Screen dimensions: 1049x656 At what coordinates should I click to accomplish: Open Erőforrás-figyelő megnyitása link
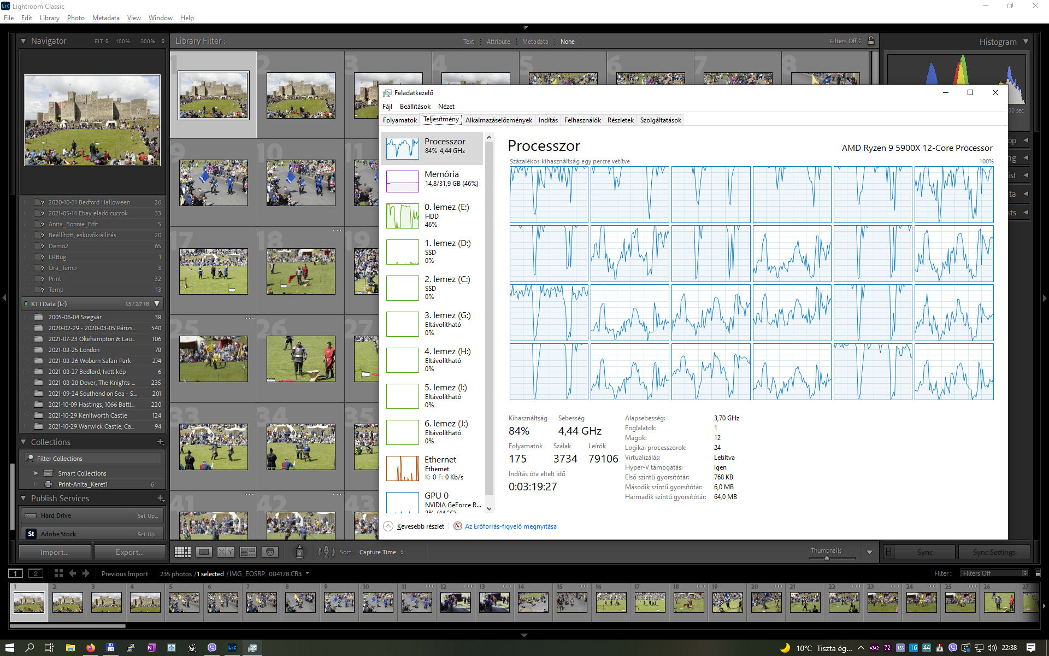[510, 526]
